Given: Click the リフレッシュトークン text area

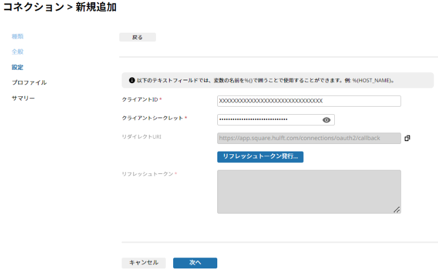Looking at the screenshot, I should pos(309,192).
